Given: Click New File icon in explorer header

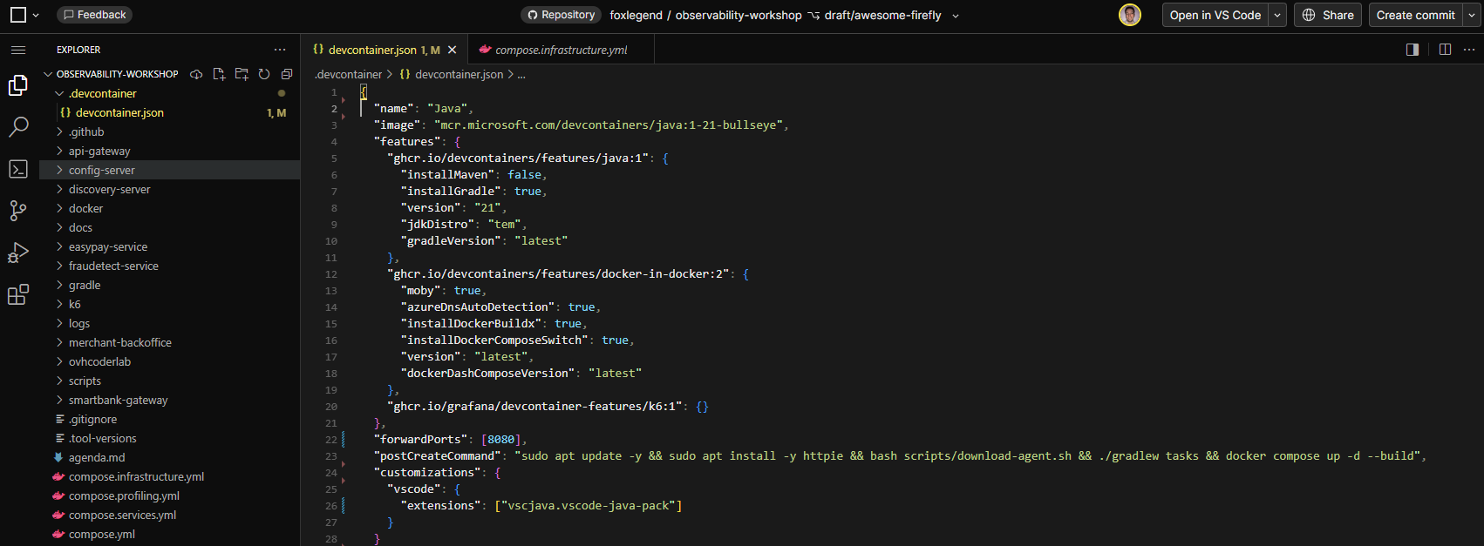Looking at the screenshot, I should [x=219, y=74].
